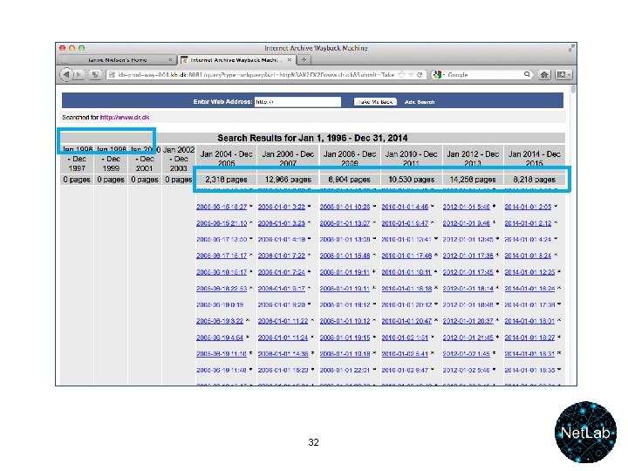Screen dimensions: 628x471
Task: Open the Google search engine selector
Action: click(x=438, y=75)
